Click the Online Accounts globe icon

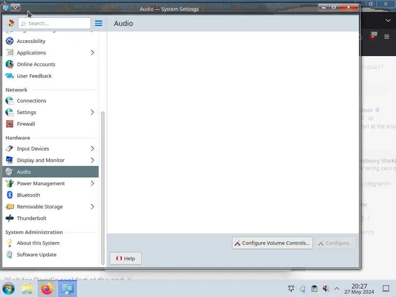(x=10, y=64)
